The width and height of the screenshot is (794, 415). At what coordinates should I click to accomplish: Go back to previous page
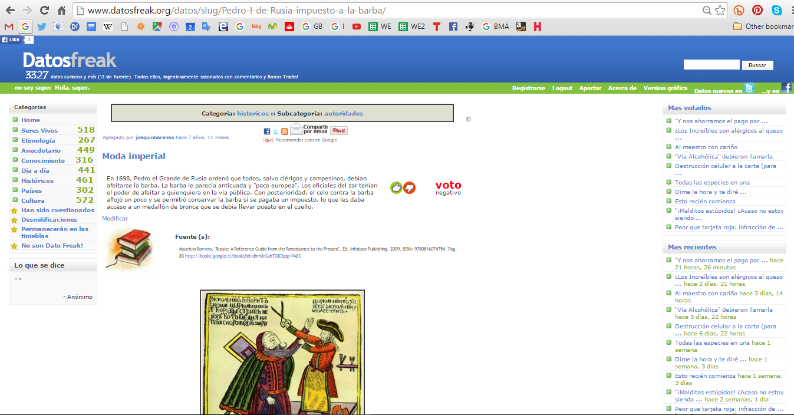(9, 11)
